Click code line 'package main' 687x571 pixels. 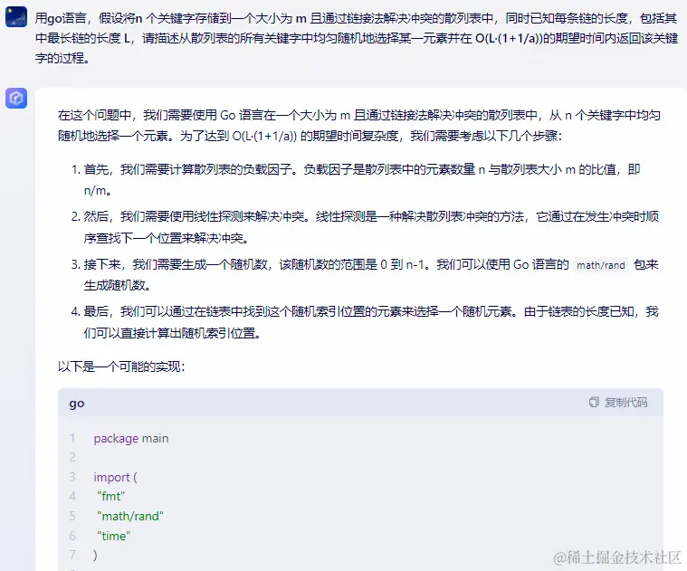pyautogui.click(x=131, y=438)
